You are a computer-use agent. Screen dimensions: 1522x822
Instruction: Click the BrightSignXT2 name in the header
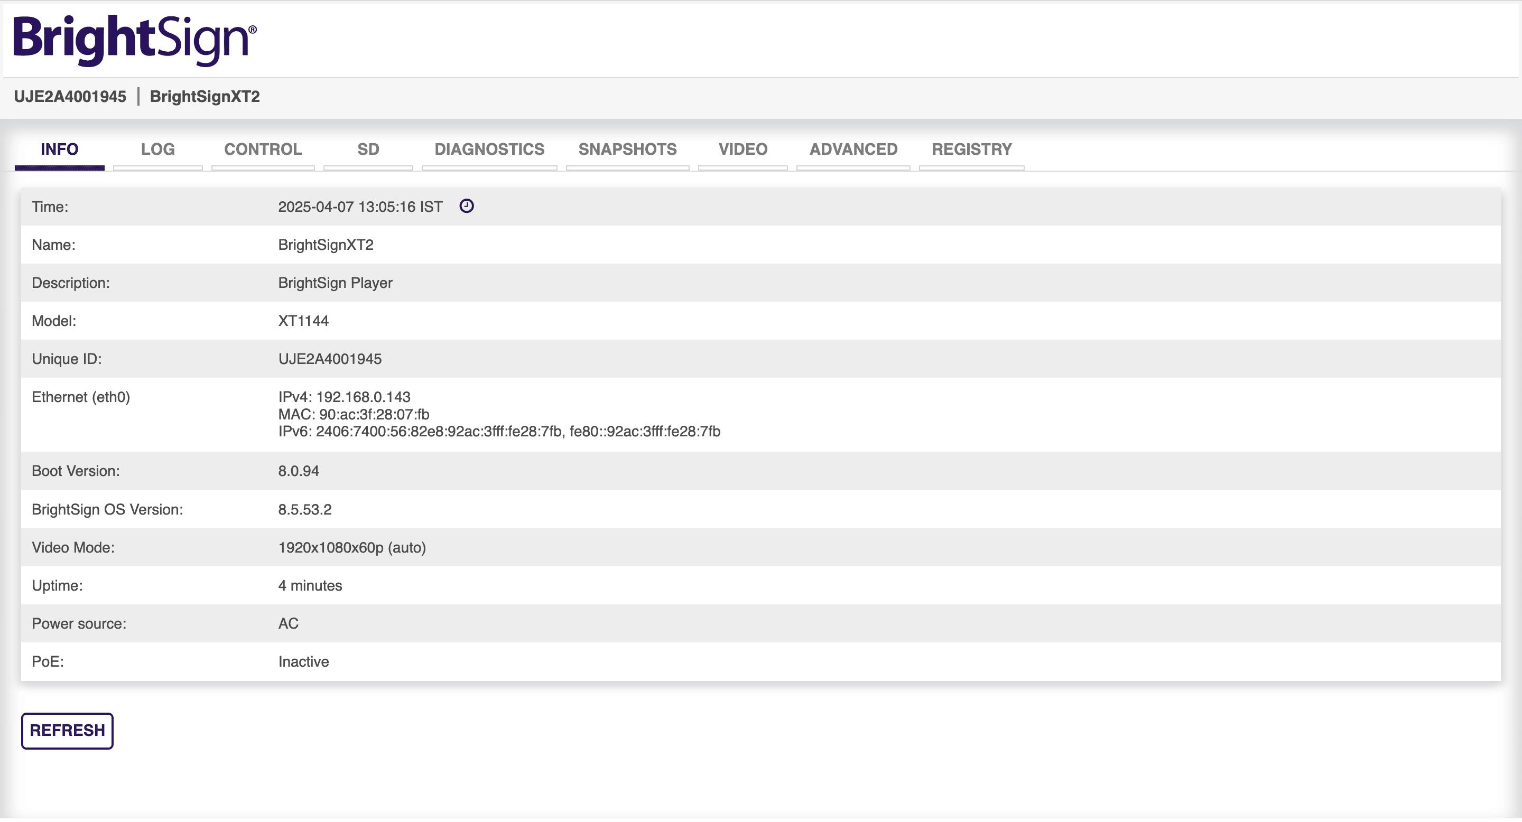click(x=205, y=97)
